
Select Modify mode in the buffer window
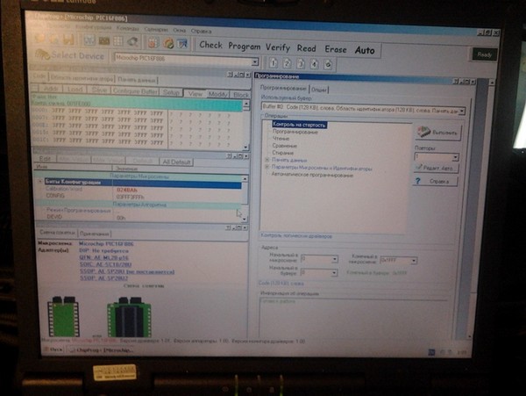point(217,94)
